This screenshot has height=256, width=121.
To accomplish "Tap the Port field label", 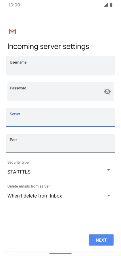I will pos(14,140).
